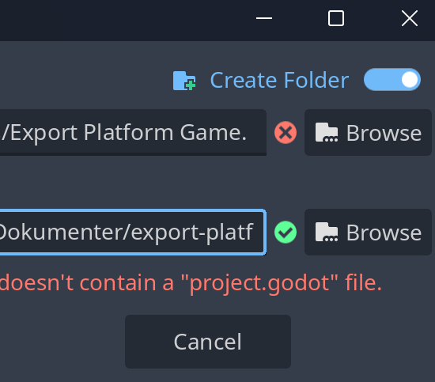Maximize the project dialog window
Image resolution: width=435 pixels, height=382 pixels.
pos(336,19)
